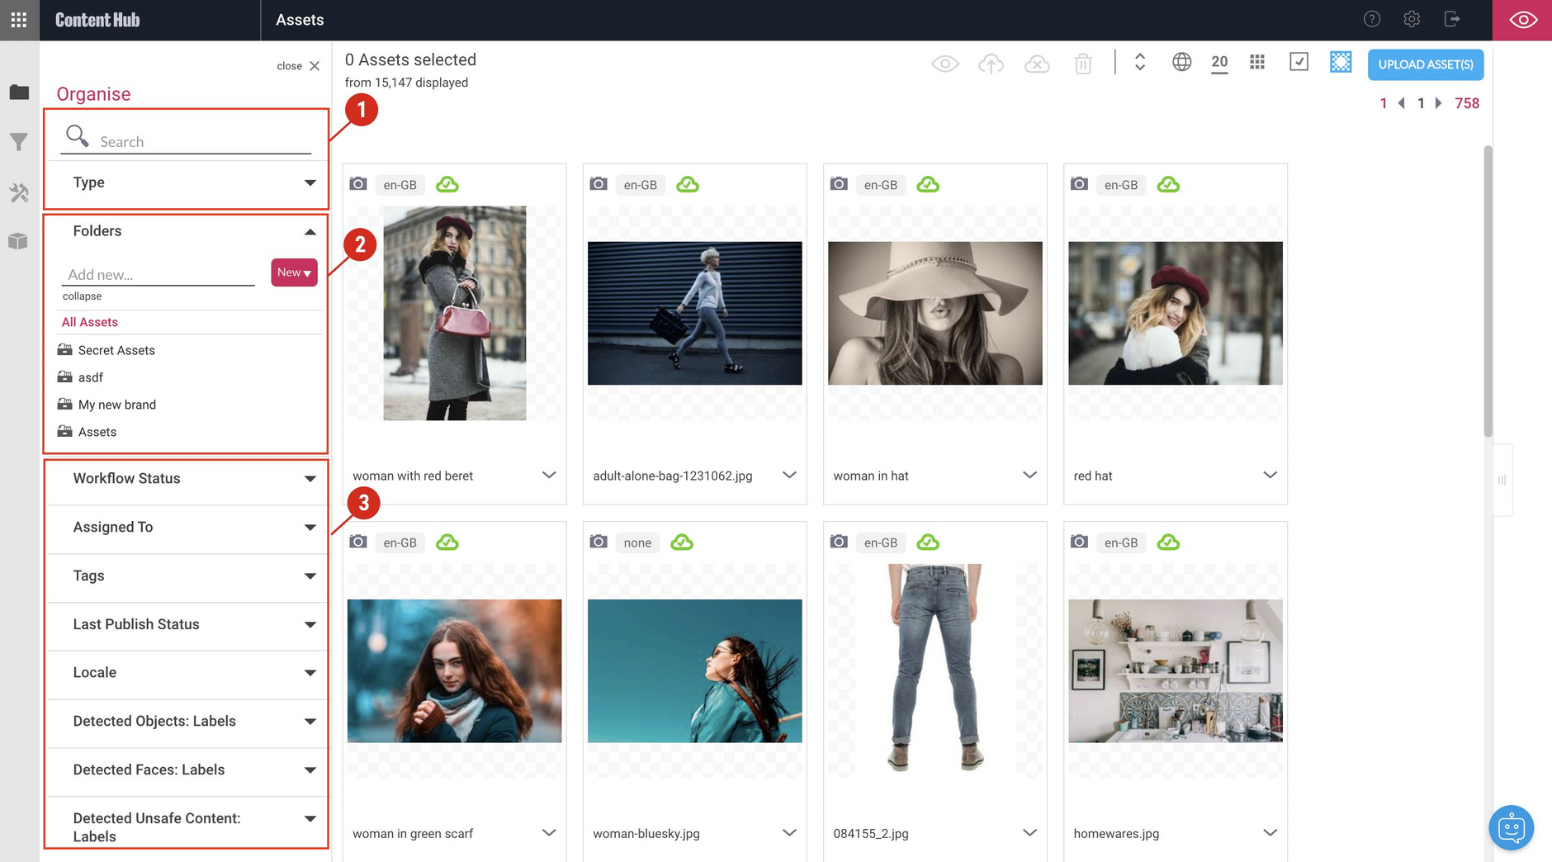The image size is (1552, 862).
Task: Expand options chevron for woman with red beret
Action: (x=549, y=475)
